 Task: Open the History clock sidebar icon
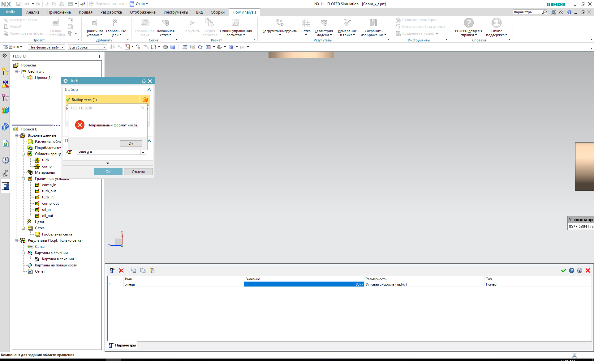tap(5, 160)
